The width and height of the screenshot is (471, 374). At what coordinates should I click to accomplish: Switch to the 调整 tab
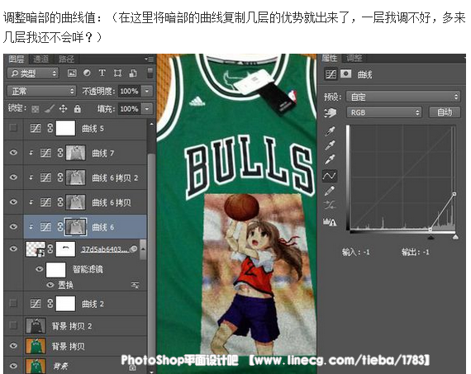click(354, 59)
